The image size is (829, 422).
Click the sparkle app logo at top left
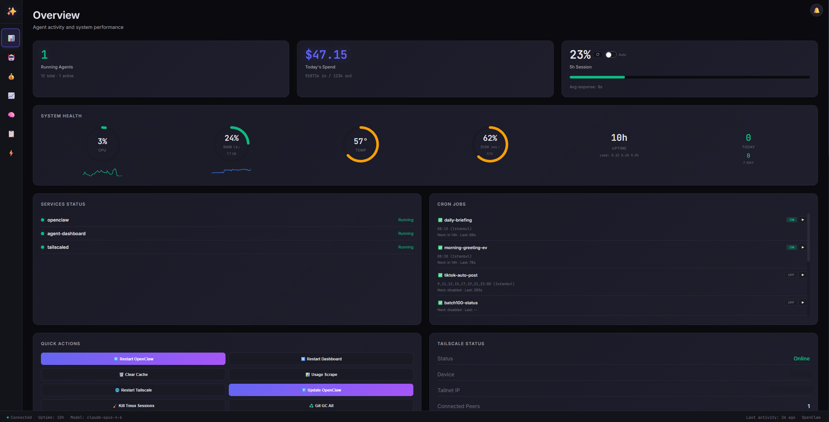pyautogui.click(x=11, y=11)
